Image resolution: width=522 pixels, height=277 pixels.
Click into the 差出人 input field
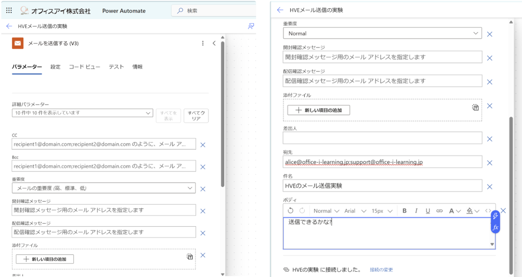click(382, 138)
